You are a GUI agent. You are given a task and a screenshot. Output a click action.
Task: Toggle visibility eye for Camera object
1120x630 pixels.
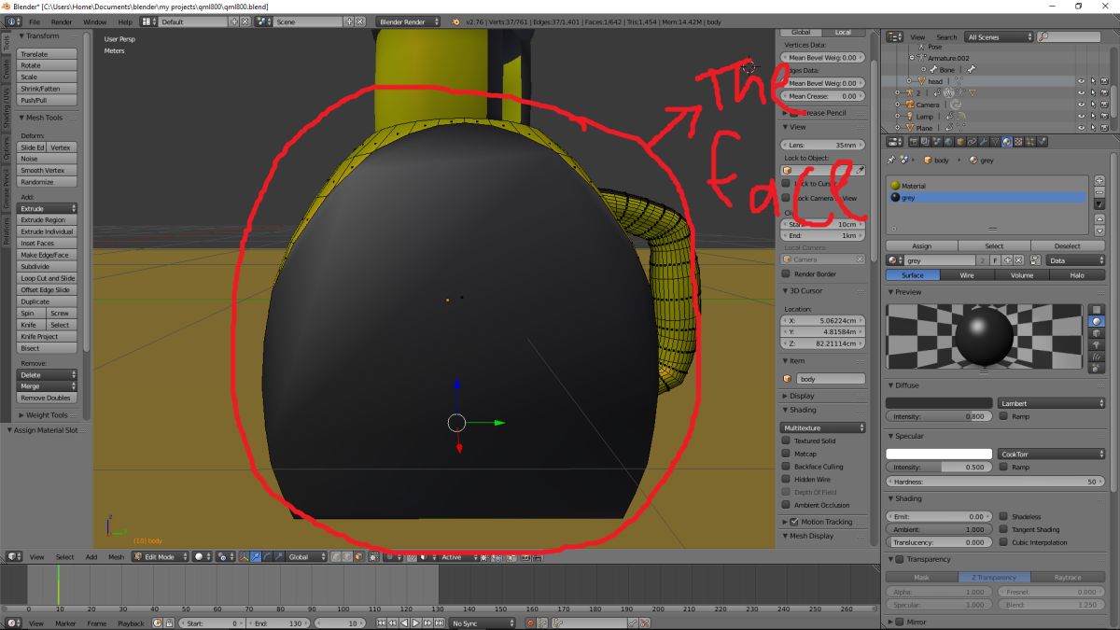coord(1081,105)
